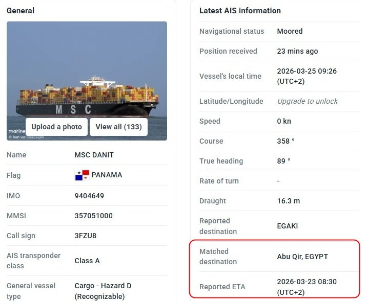Click the call sign 3FZU8
Image resolution: width=367 pixels, height=301 pixels.
pos(86,236)
